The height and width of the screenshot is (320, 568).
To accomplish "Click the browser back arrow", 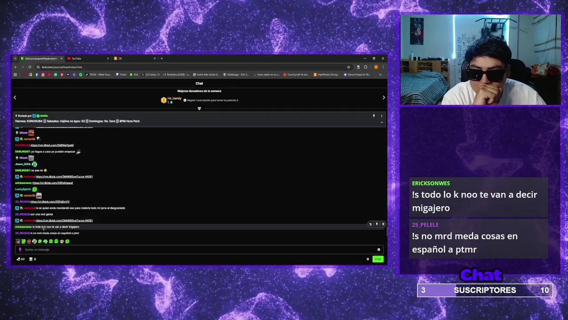I will (x=16, y=67).
